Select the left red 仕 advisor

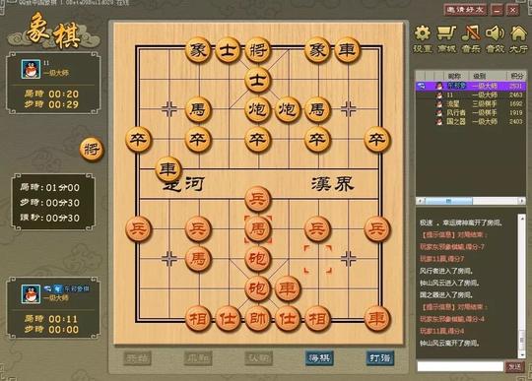click(228, 318)
